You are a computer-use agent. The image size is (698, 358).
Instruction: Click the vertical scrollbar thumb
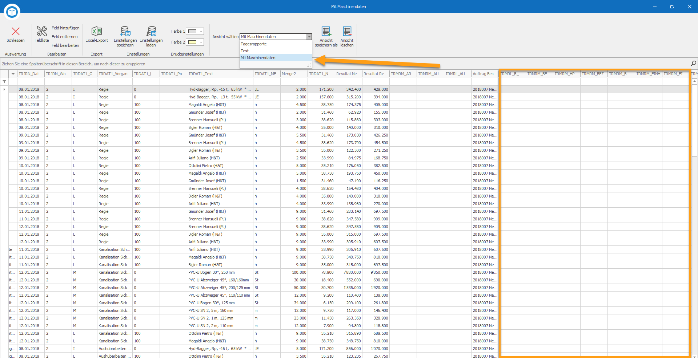tap(694, 121)
